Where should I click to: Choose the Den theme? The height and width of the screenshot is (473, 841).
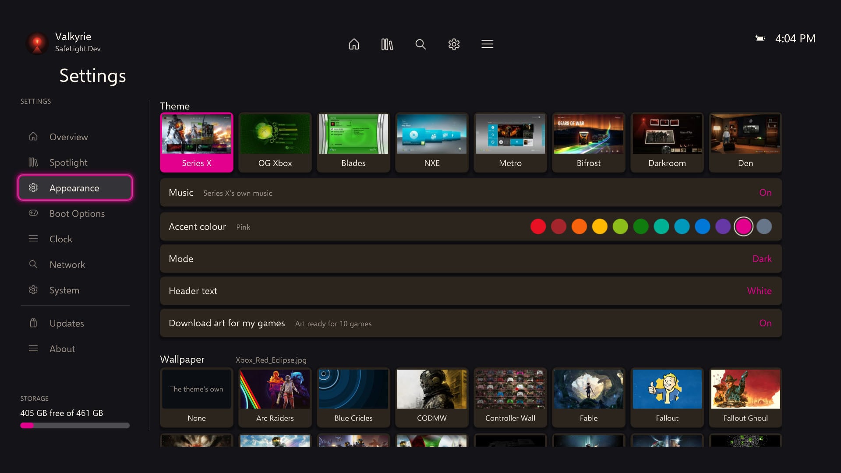[x=746, y=143]
